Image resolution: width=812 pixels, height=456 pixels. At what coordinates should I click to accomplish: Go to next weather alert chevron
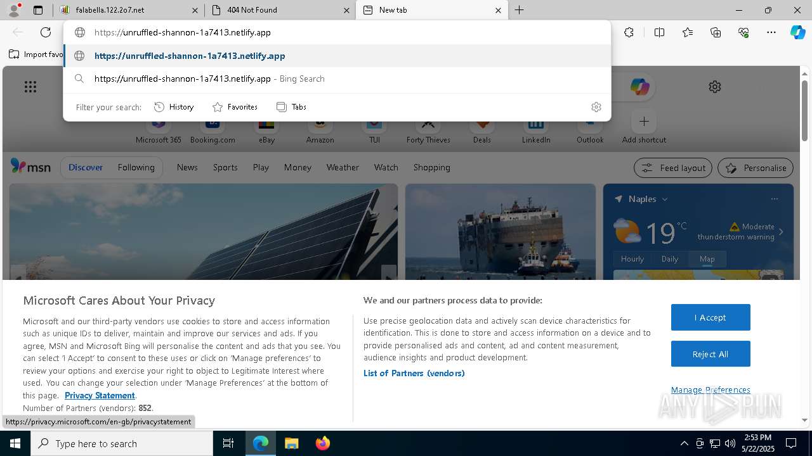pyautogui.click(x=781, y=232)
